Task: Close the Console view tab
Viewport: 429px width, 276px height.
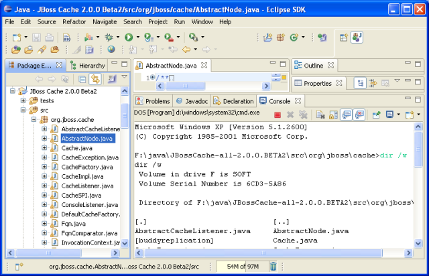Action: tap(298, 101)
